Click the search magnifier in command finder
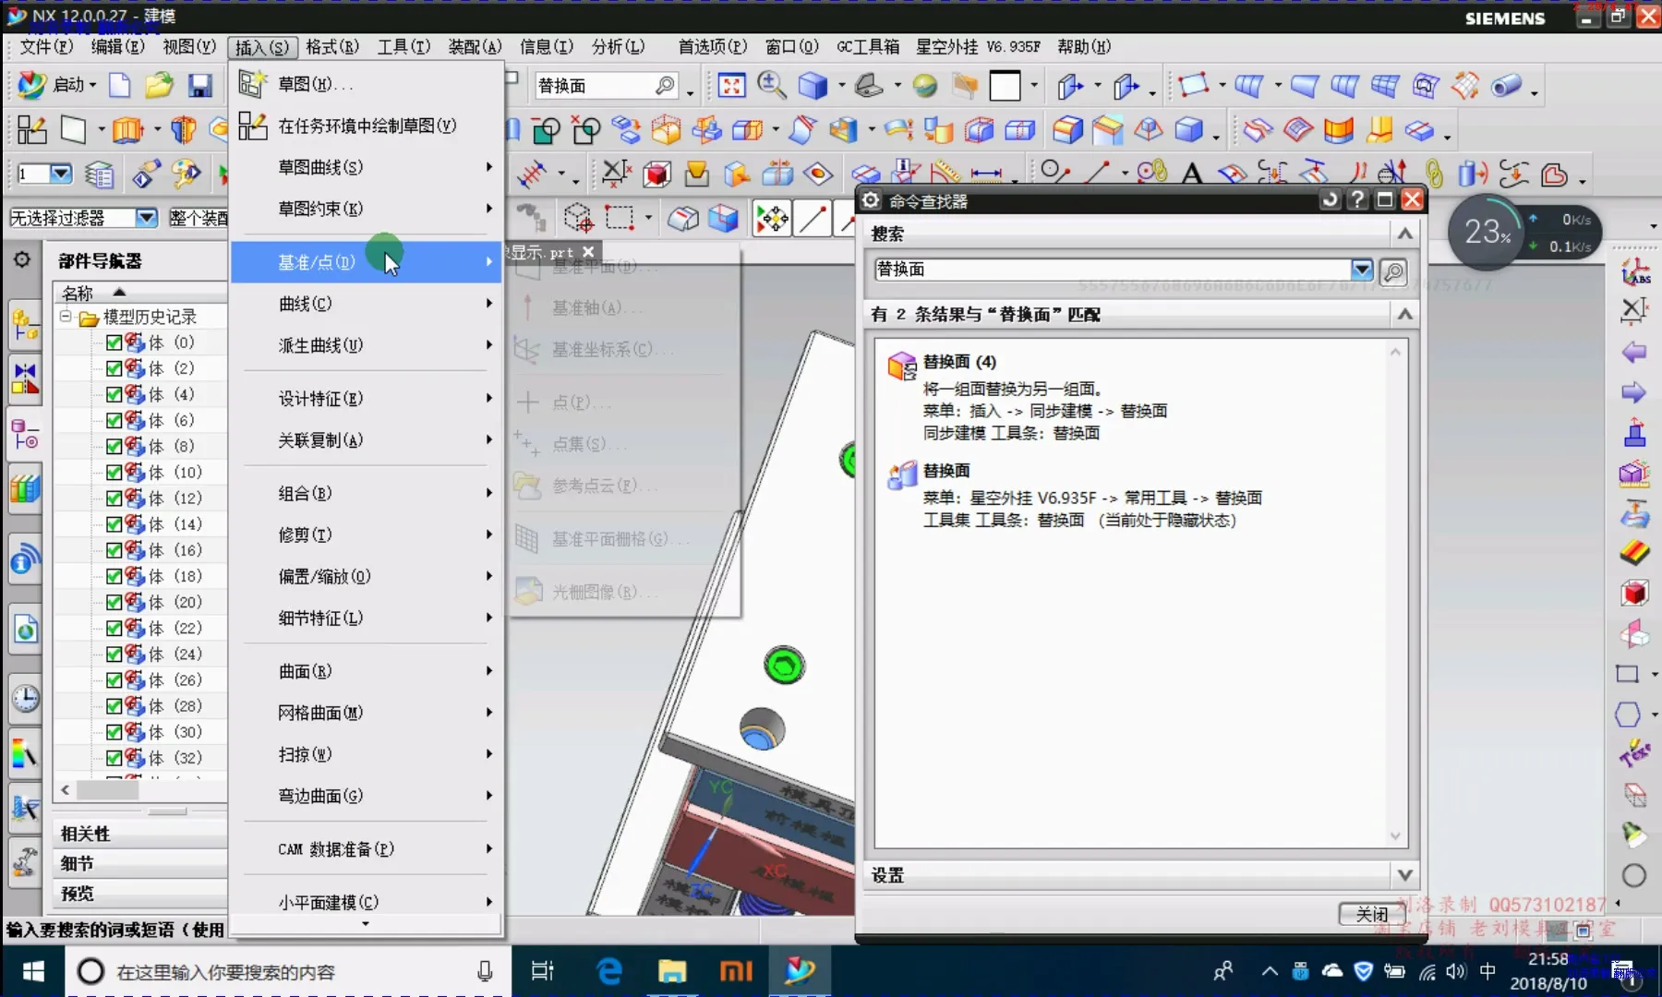The image size is (1662, 997). point(1393,271)
